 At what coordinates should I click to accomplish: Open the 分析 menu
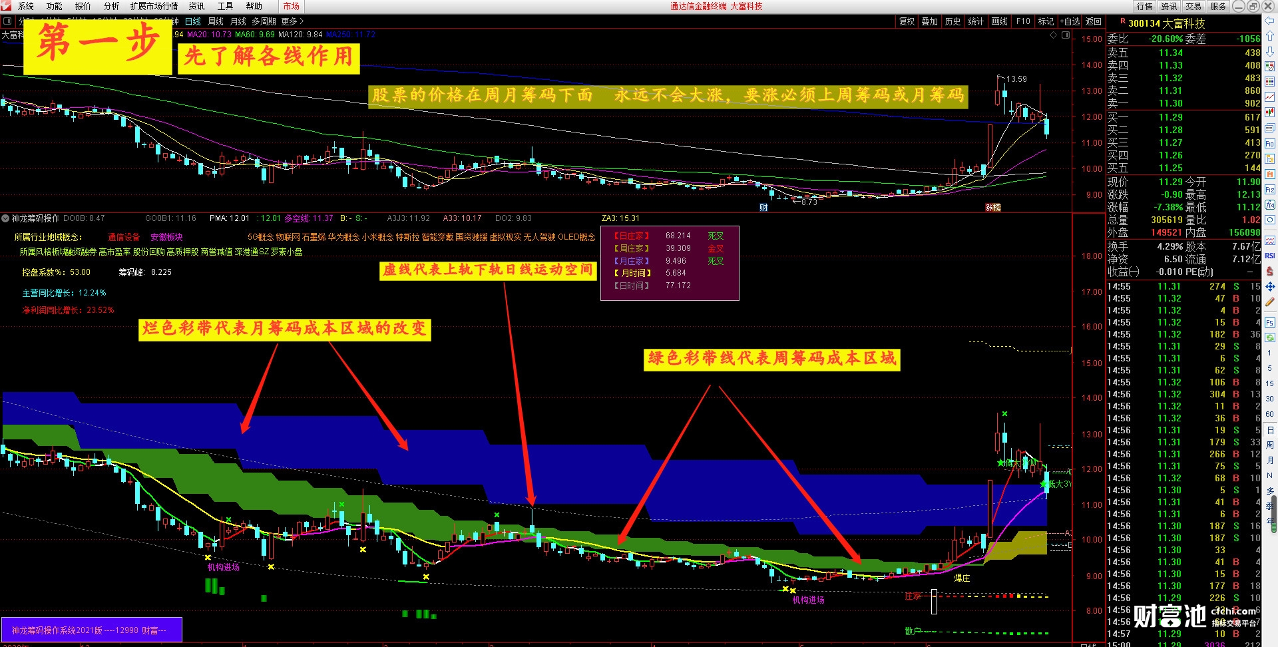(111, 6)
